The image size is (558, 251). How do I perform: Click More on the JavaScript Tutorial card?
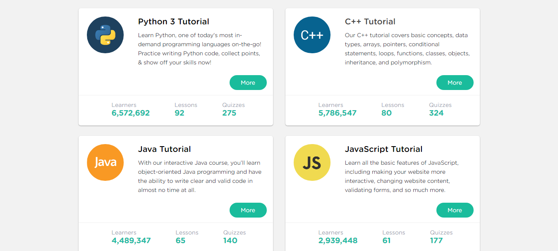tap(455, 210)
